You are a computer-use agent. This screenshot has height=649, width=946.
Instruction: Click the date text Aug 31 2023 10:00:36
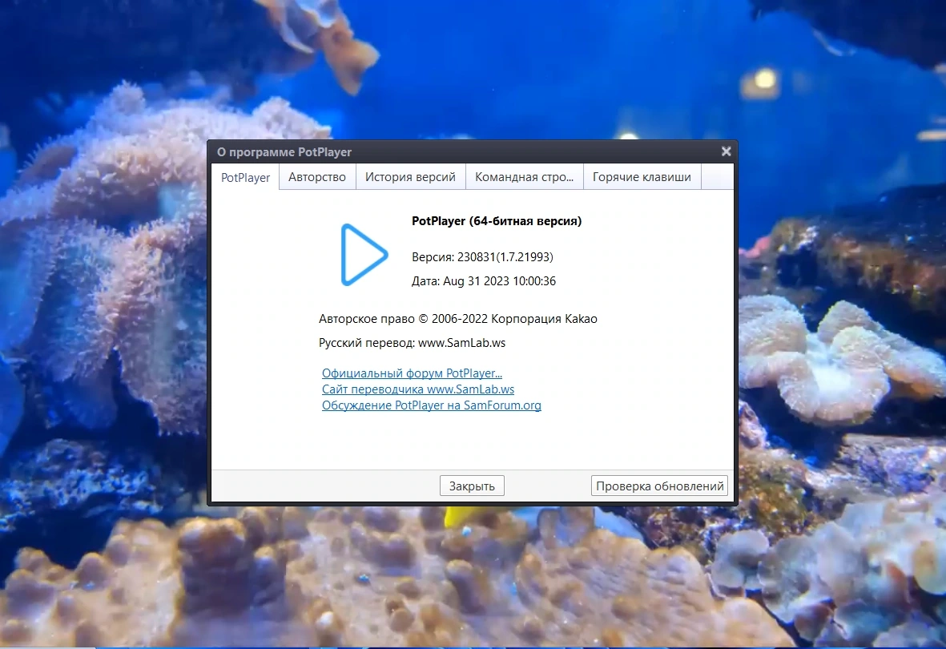[499, 281]
